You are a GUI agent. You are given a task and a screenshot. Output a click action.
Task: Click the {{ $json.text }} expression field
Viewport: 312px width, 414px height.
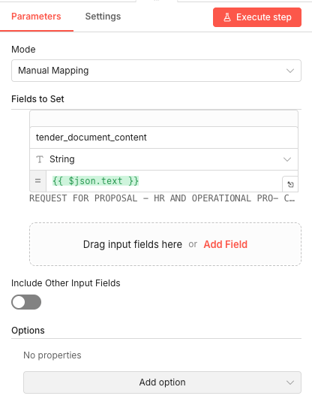pos(164,181)
